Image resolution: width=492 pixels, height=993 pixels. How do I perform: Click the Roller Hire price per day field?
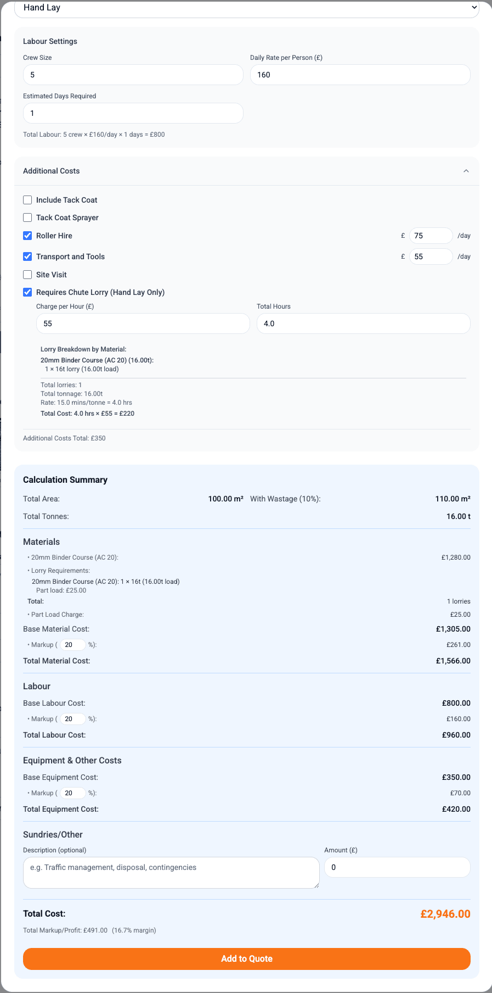pos(431,236)
